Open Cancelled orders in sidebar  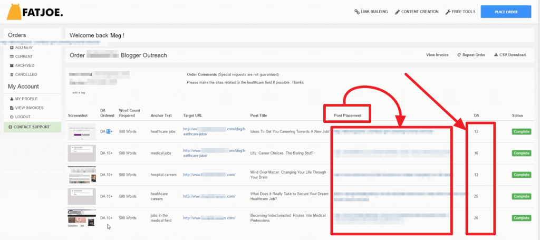click(23, 74)
